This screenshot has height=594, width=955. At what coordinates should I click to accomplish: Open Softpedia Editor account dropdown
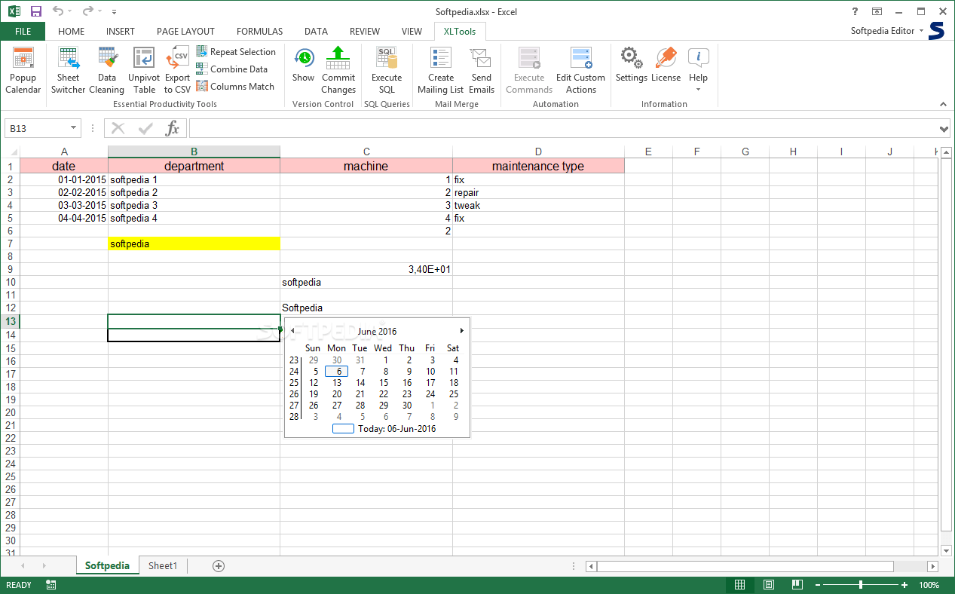click(886, 31)
